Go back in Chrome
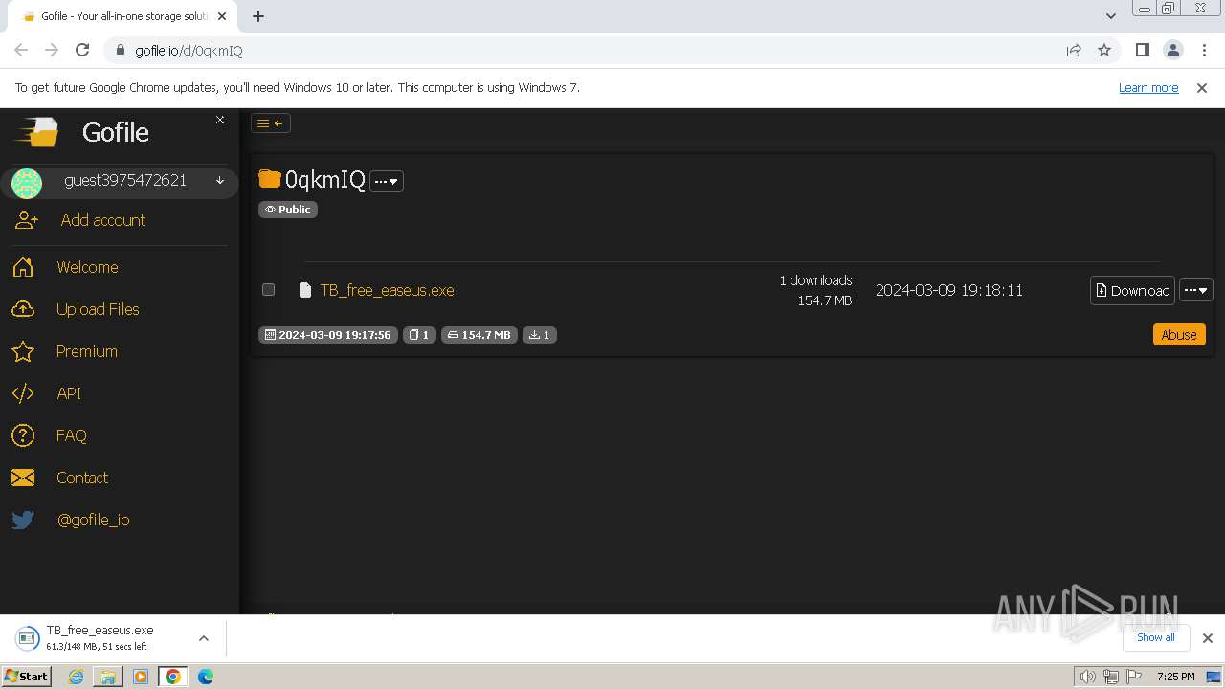Viewport: 1225px width, 689px height. (21, 50)
